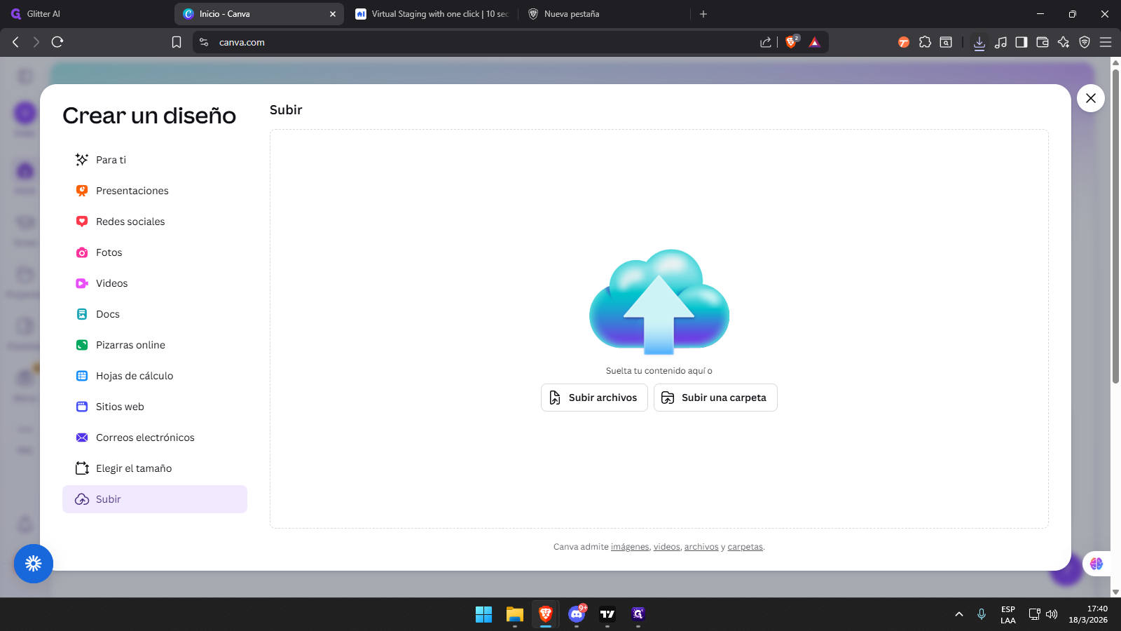
Task: Click the Subir una carpeta button
Action: pyautogui.click(x=715, y=398)
